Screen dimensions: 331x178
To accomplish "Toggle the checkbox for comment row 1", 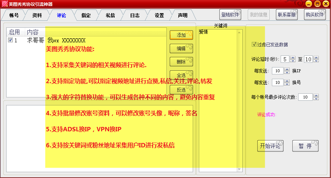I will coord(10,40).
